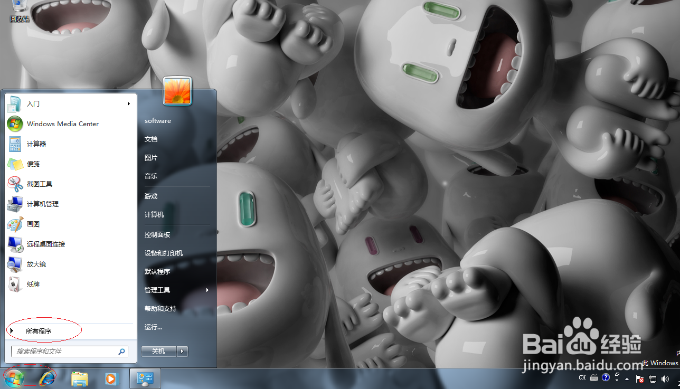Open Windows Media Center icon
The height and width of the screenshot is (389, 680).
(x=15, y=124)
